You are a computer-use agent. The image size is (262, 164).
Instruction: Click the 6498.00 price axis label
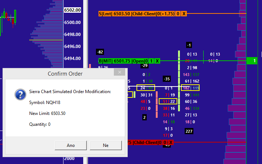pos(73,35)
